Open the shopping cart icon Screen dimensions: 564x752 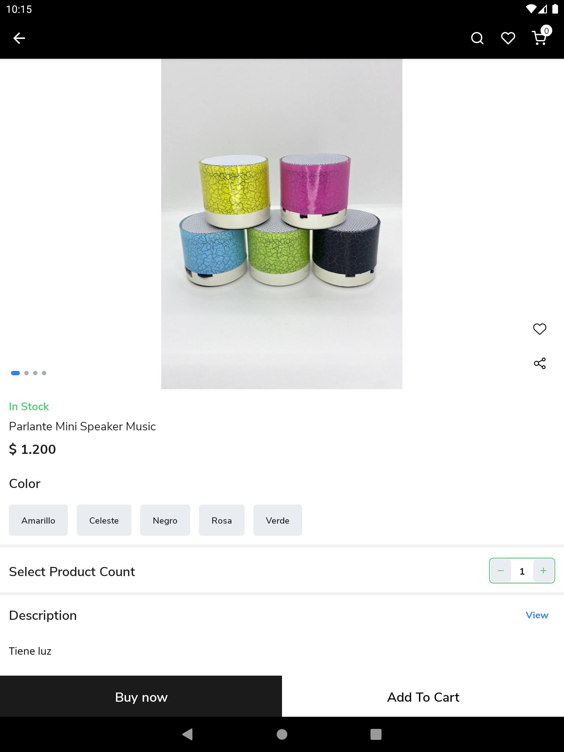click(x=540, y=37)
